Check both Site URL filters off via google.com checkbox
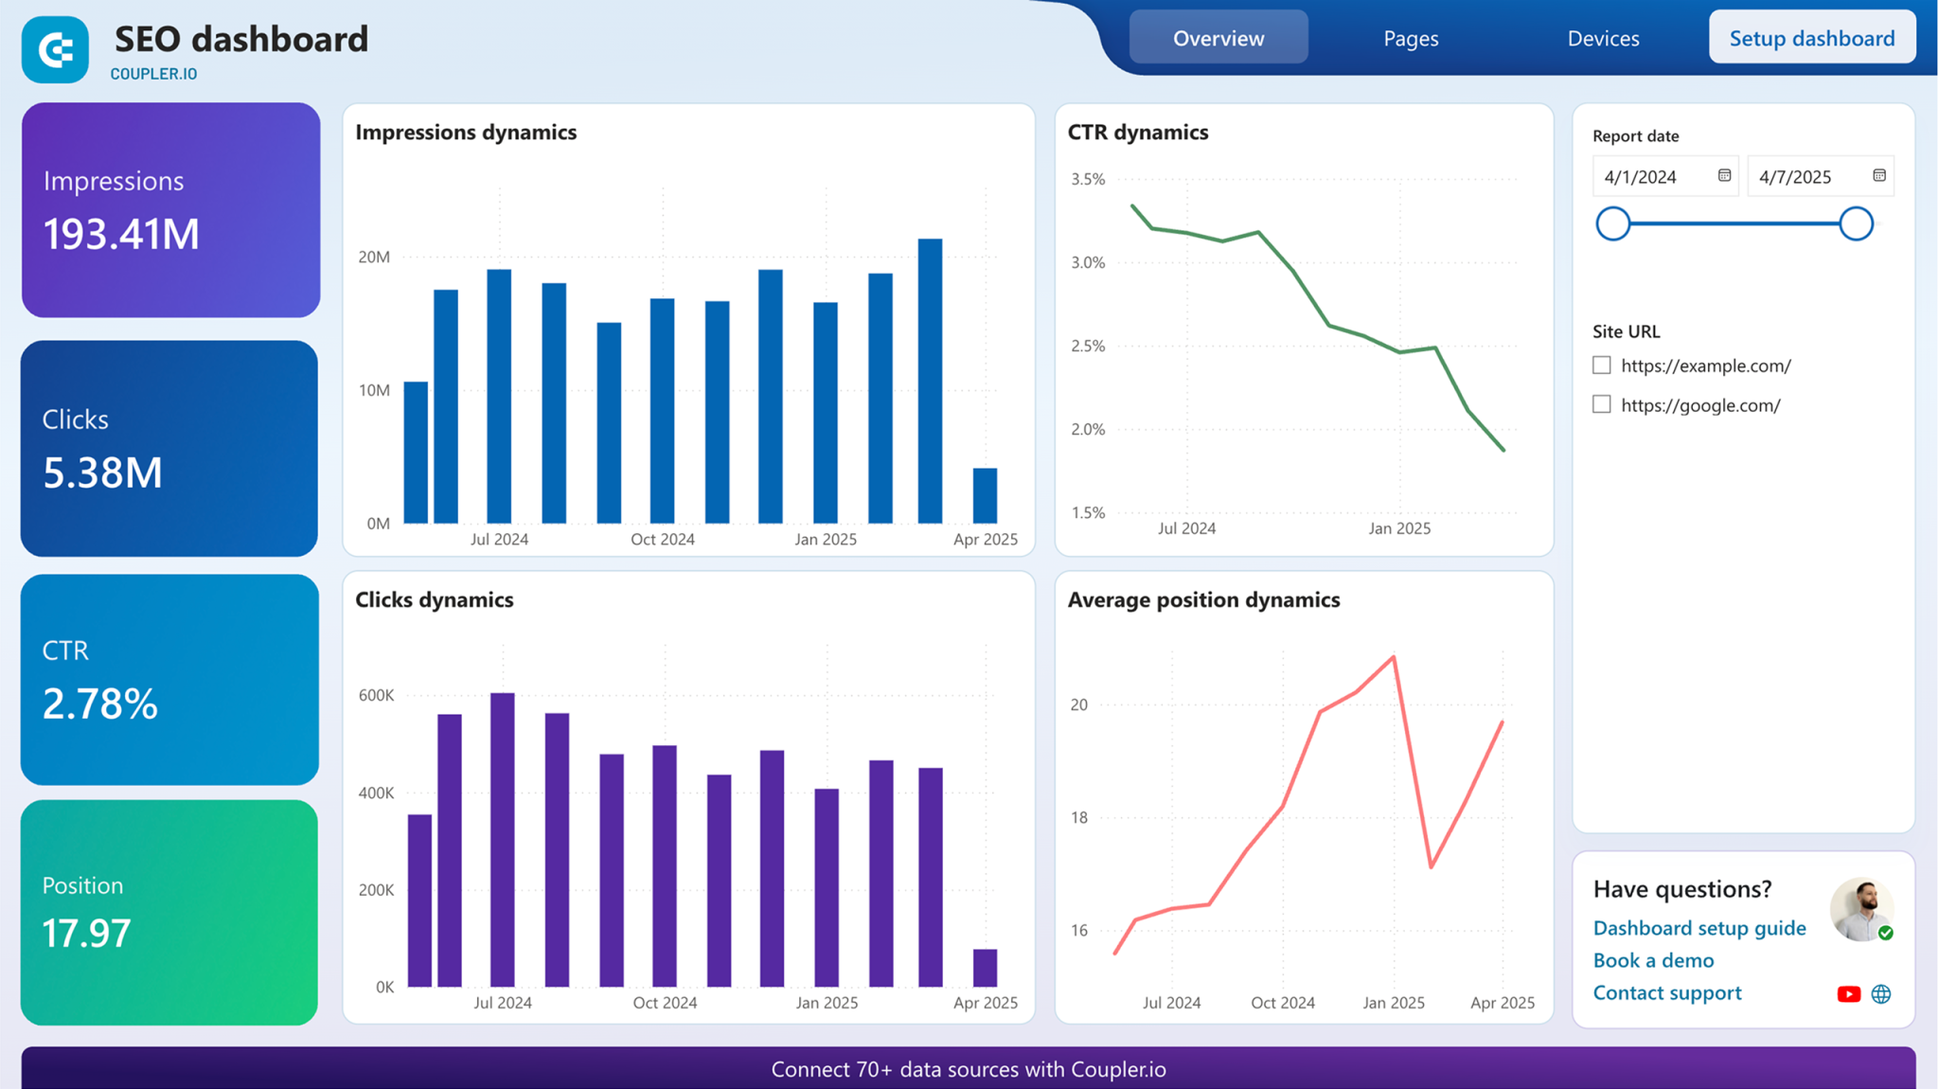Screen dimensions: 1939x1089 (1601, 403)
